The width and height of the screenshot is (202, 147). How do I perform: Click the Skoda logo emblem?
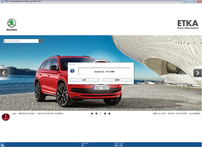(x=12, y=23)
